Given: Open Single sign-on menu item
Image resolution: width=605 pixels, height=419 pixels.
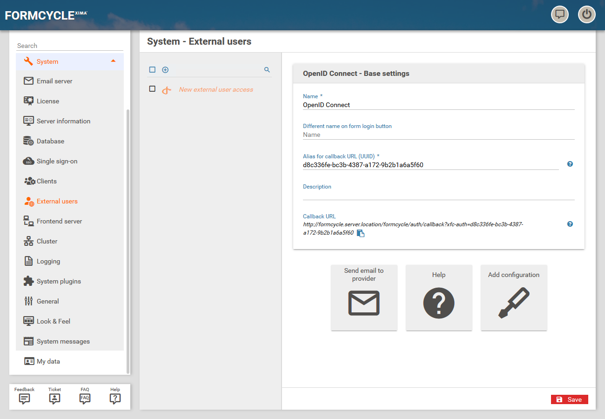Looking at the screenshot, I should pos(57,161).
